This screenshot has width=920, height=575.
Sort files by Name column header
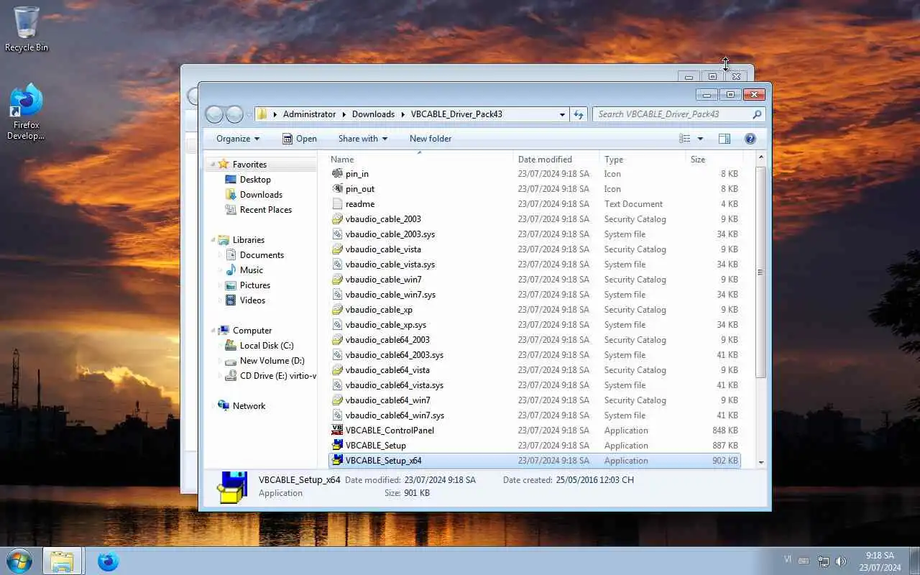tap(421, 160)
